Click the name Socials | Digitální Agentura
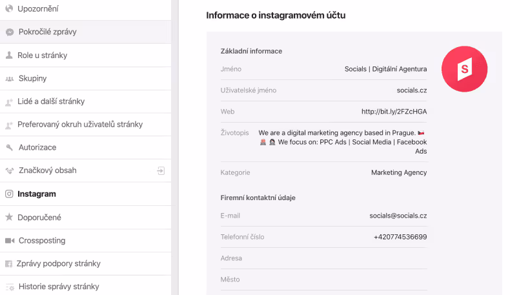 click(x=386, y=69)
